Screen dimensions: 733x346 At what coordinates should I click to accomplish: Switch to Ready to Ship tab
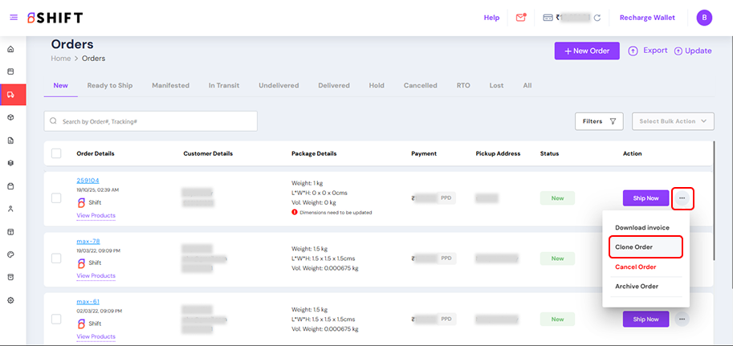(110, 85)
